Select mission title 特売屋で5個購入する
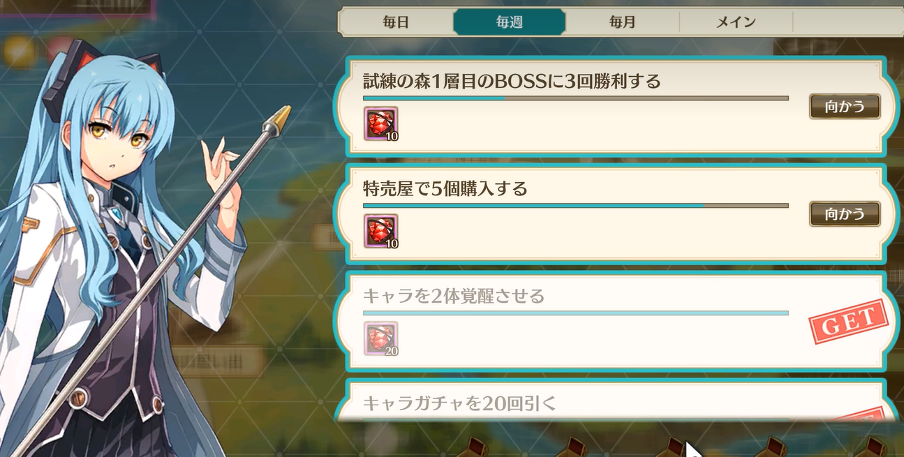This screenshot has height=457, width=904. 445,188
